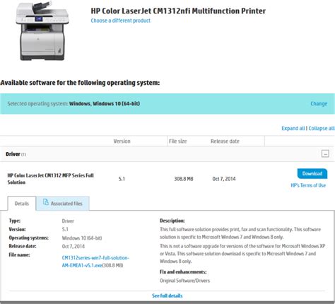Click 'Windows 10 (64-bit)' operating systems value
Viewport: 335px width, 304px height.
click(82, 238)
